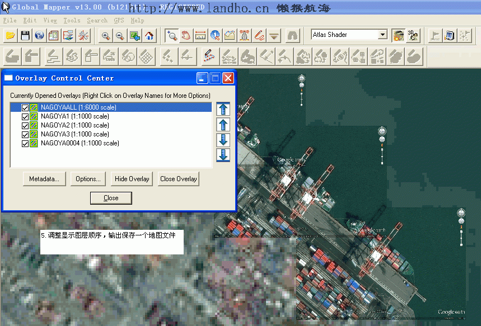This screenshot has width=481, height=326.
Task: Select the NAGOYA3 (1:1000 scale) row
Action: click(x=111, y=134)
